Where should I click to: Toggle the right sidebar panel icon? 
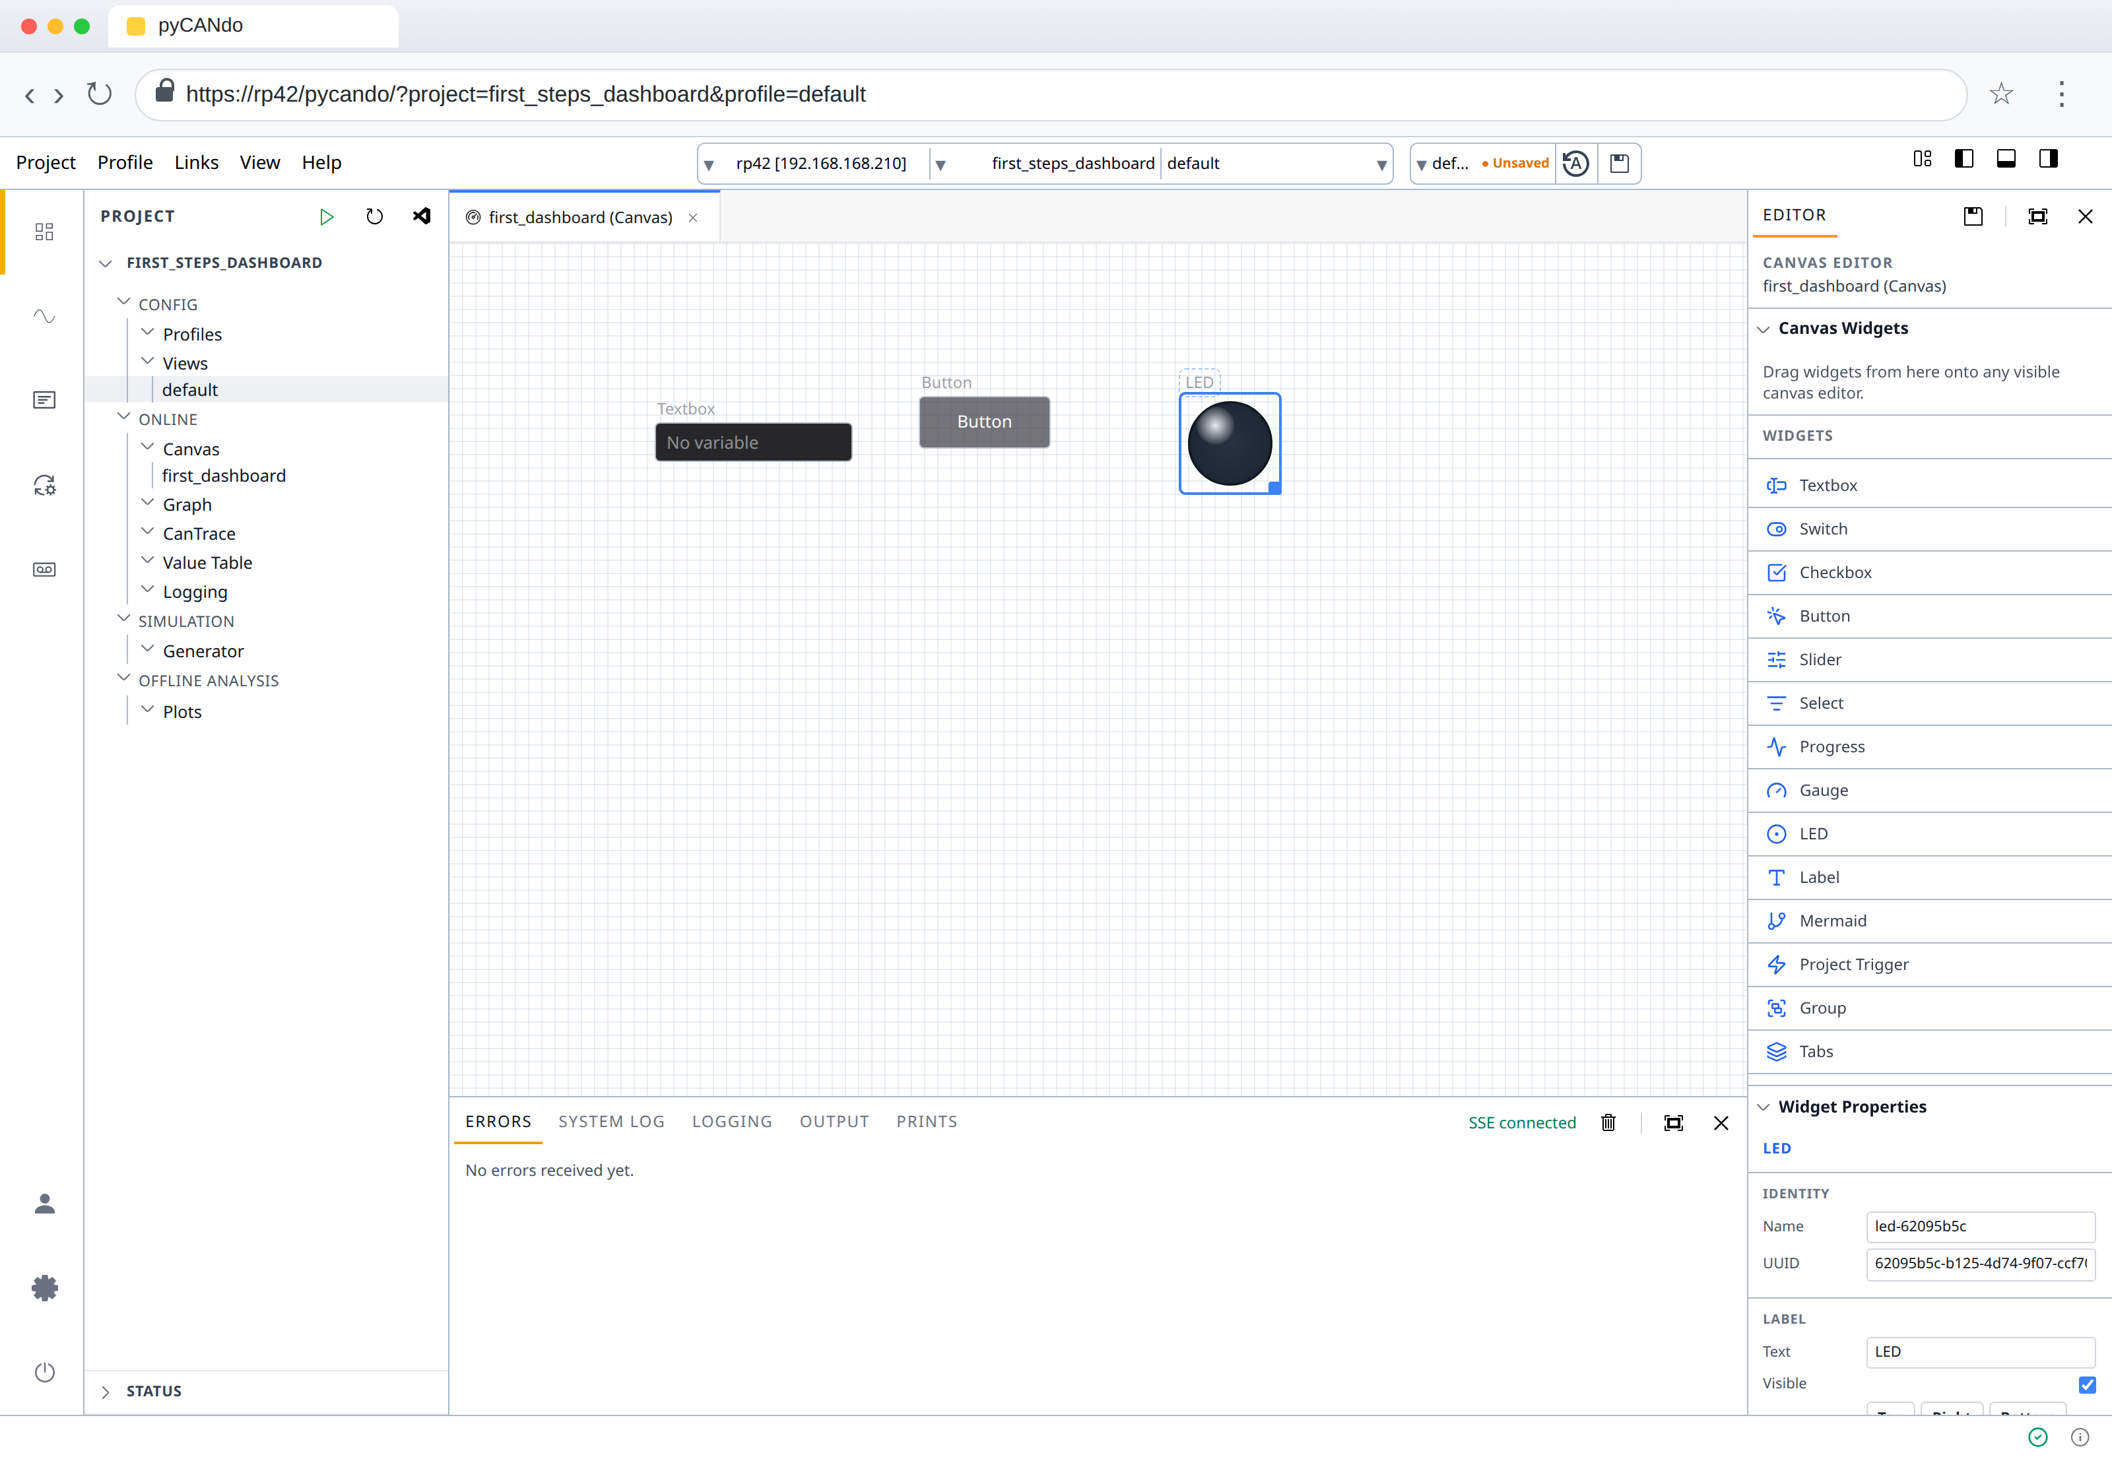coord(2048,159)
